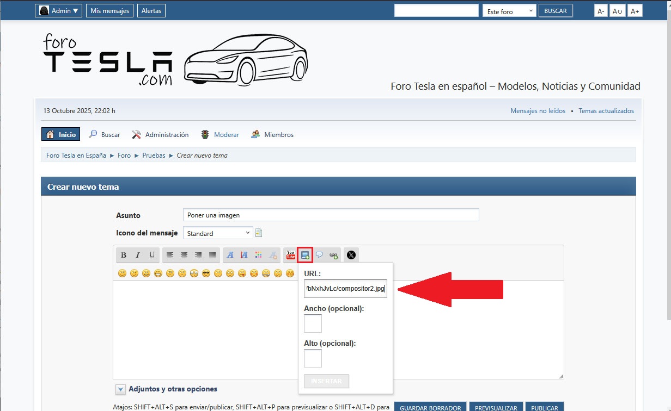Click the X (Twitter) embed icon
The width and height of the screenshot is (671, 411).
point(351,255)
